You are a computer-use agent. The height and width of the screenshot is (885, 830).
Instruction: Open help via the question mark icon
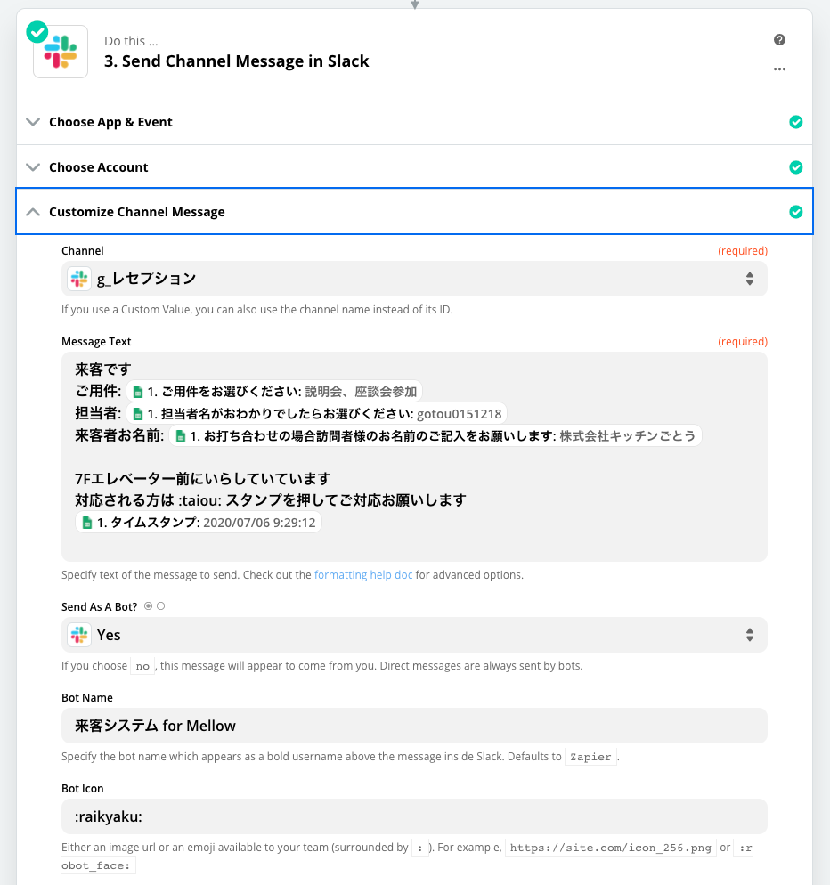[779, 39]
